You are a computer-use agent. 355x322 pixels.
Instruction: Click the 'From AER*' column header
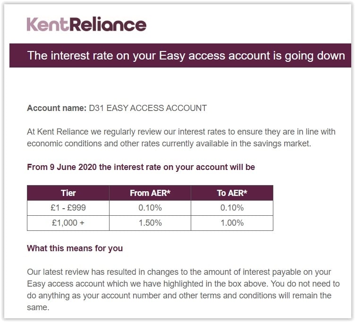click(150, 193)
